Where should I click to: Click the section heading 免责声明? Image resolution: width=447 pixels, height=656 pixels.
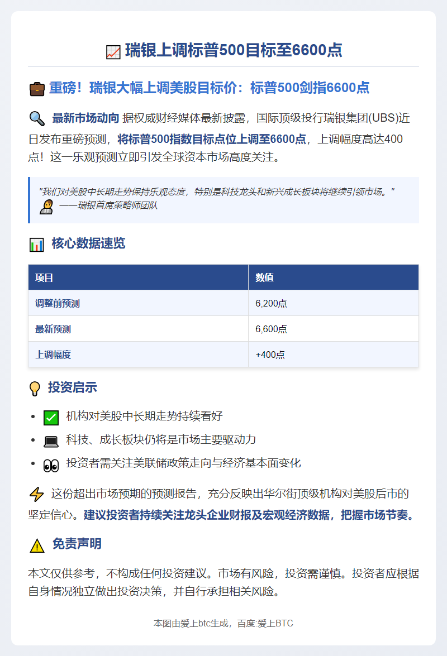tap(77, 543)
